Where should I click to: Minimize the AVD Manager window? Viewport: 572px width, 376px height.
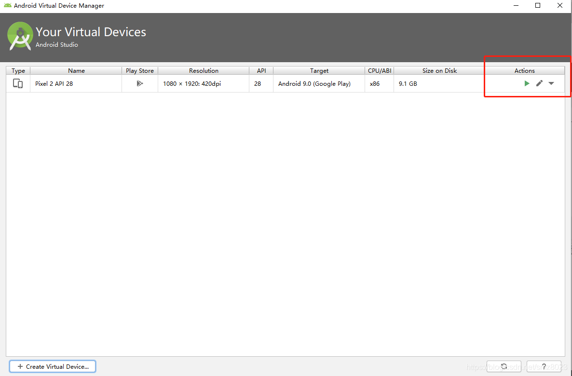click(x=516, y=5)
